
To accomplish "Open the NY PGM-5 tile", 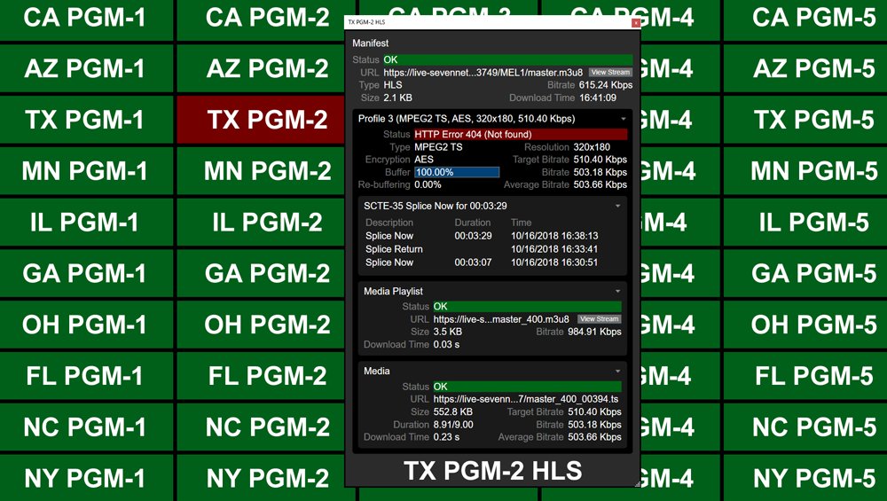I will click(x=805, y=478).
